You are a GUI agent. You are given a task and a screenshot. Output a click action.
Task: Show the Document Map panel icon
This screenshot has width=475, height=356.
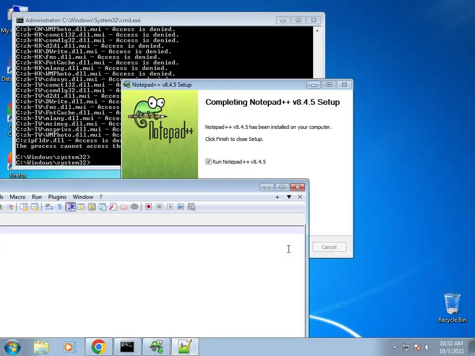pyautogui.click(x=92, y=207)
